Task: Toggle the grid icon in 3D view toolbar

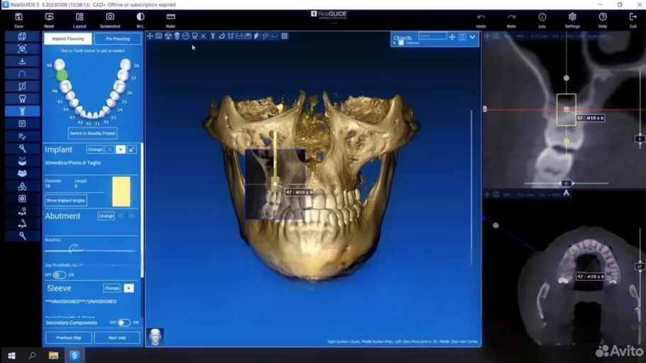Action: click(x=285, y=36)
